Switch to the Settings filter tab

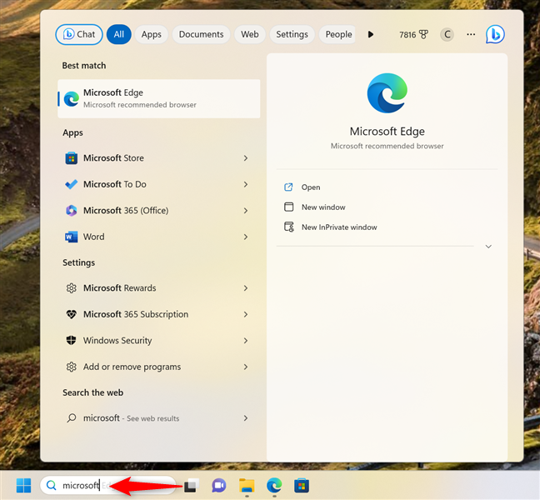[292, 34]
